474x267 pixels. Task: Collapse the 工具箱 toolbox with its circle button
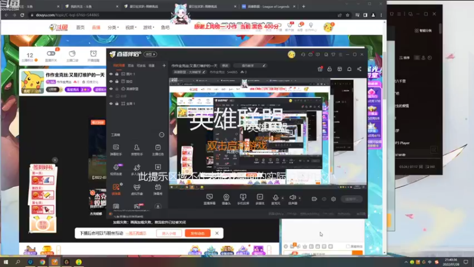pyautogui.click(x=162, y=135)
